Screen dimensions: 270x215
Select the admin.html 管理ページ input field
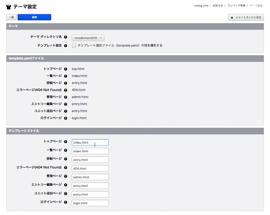coord(90,177)
